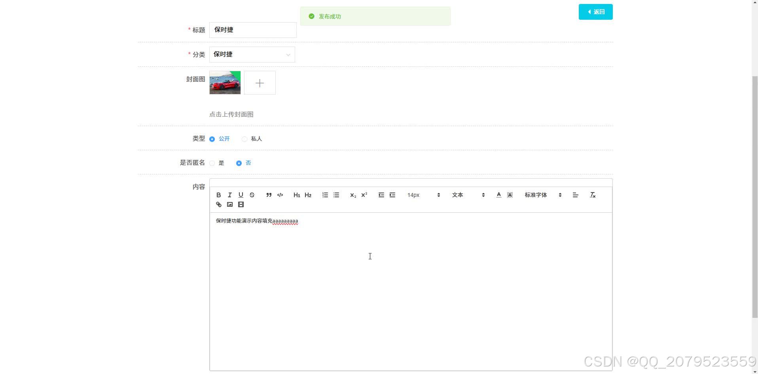Open the text alignment options
The width and height of the screenshot is (758, 374).
(x=576, y=195)
